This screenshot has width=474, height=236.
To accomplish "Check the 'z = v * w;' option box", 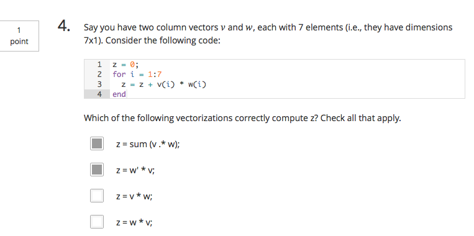I will click(x=97, y=196).
